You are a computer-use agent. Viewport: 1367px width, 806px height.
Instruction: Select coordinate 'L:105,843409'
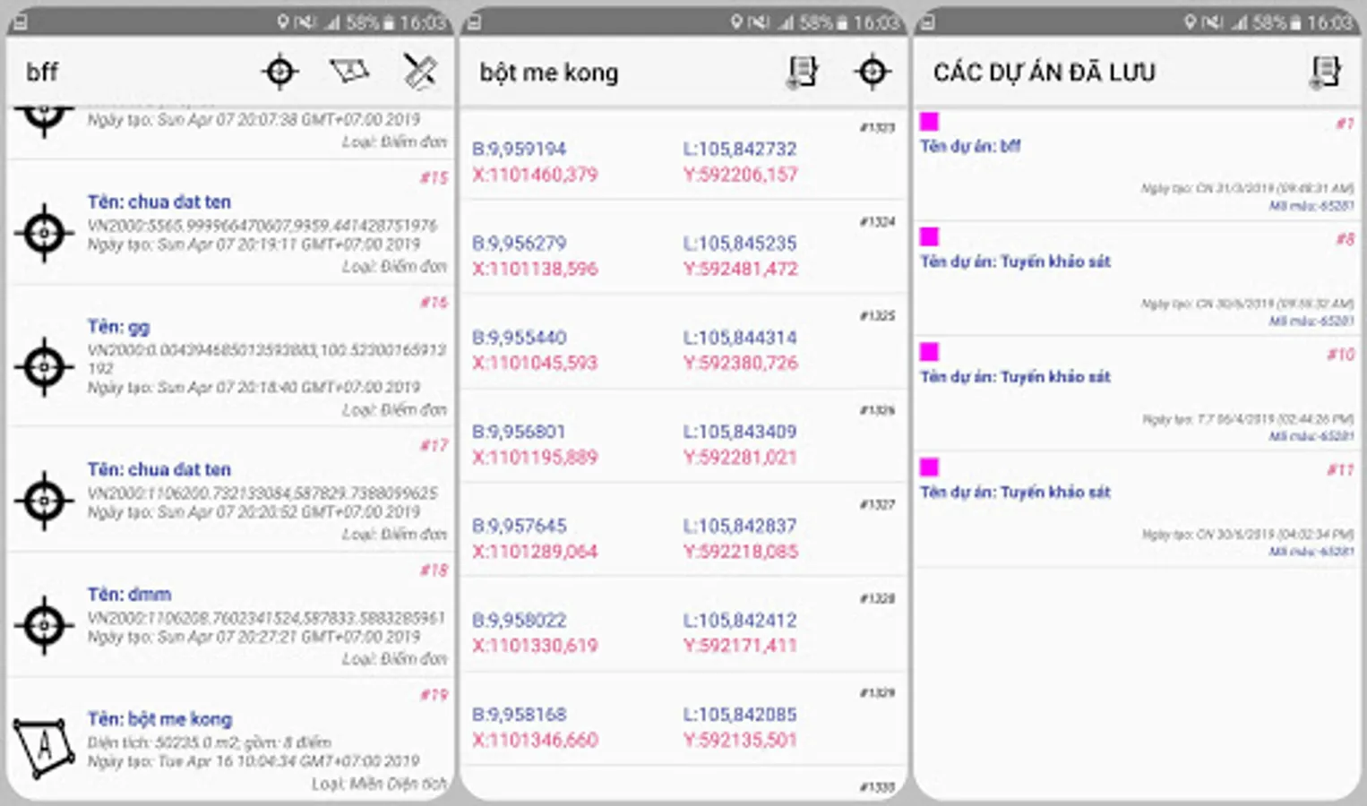(739, 432)
